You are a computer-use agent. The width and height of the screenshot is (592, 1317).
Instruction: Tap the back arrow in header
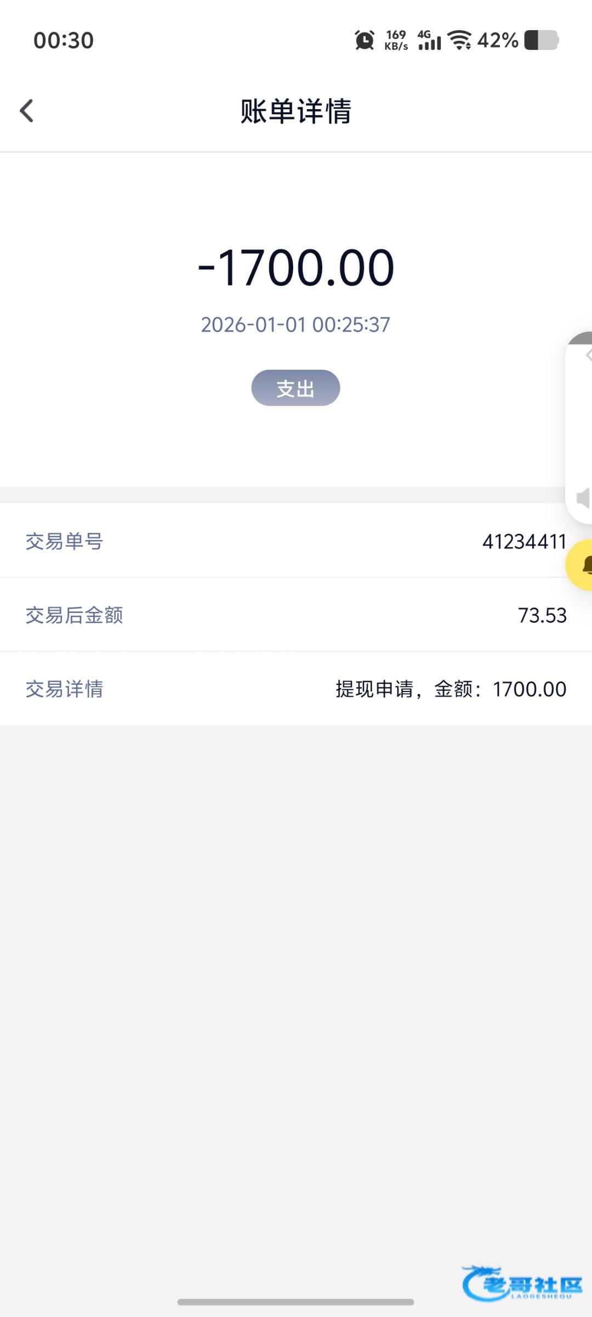pos(27,111)
